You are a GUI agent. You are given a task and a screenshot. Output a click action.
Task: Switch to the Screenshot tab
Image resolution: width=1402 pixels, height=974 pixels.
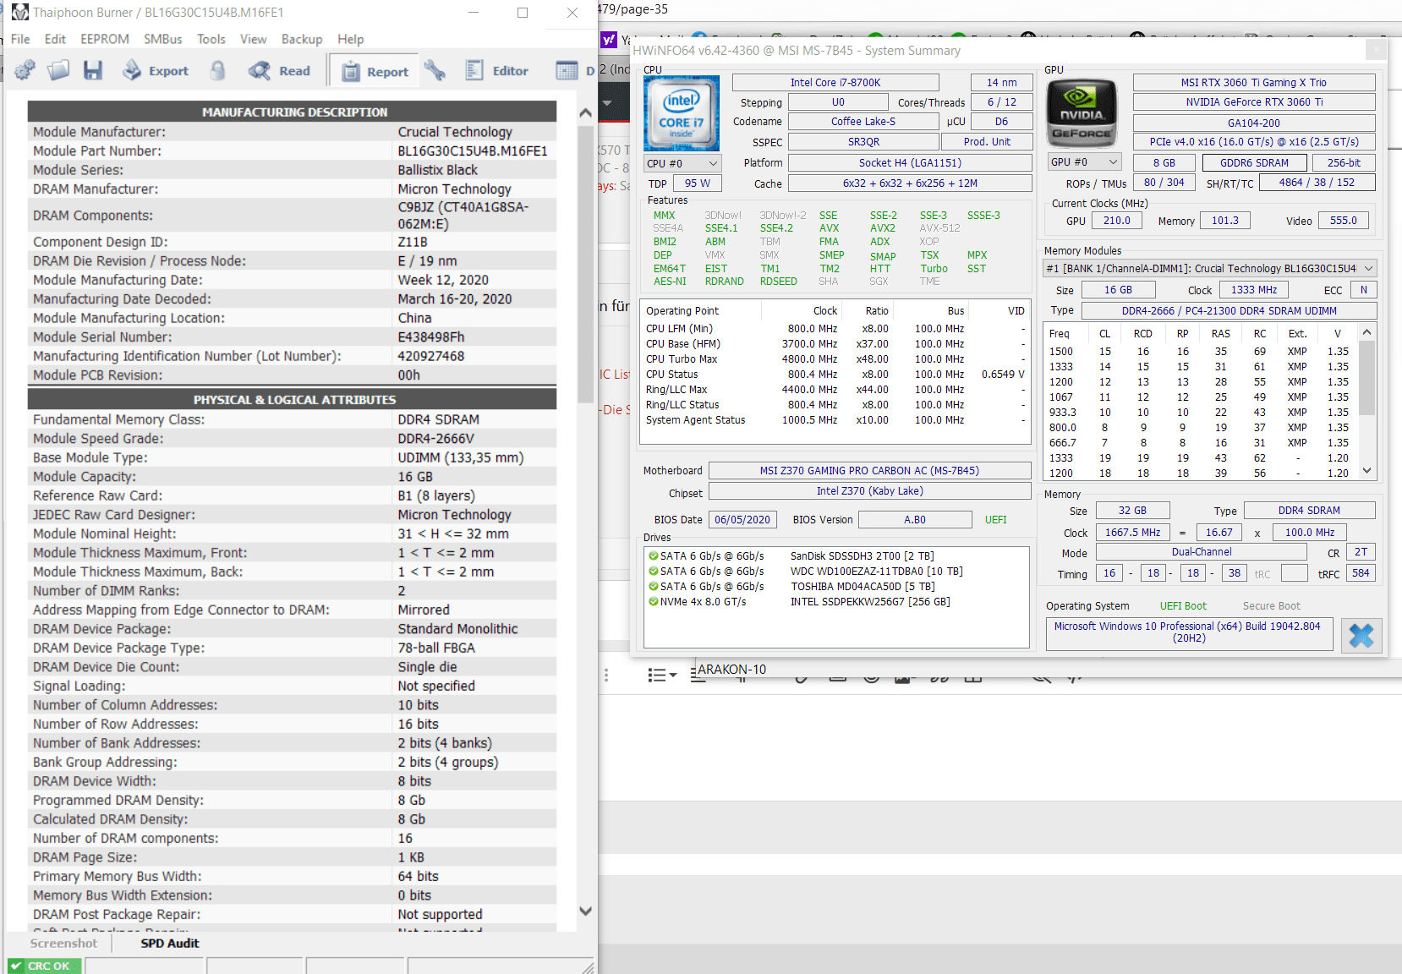click(63, 944)
